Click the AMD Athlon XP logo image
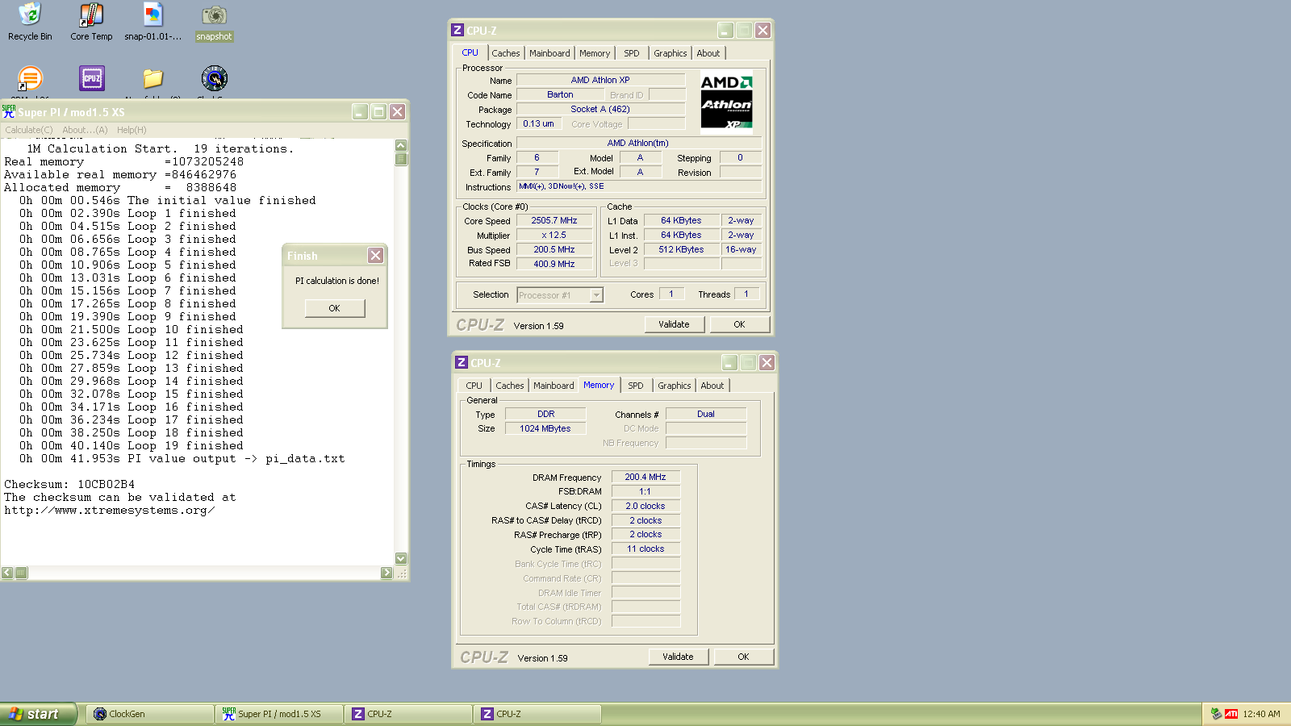Screen dimensions: 1291x726 point(726,102)
